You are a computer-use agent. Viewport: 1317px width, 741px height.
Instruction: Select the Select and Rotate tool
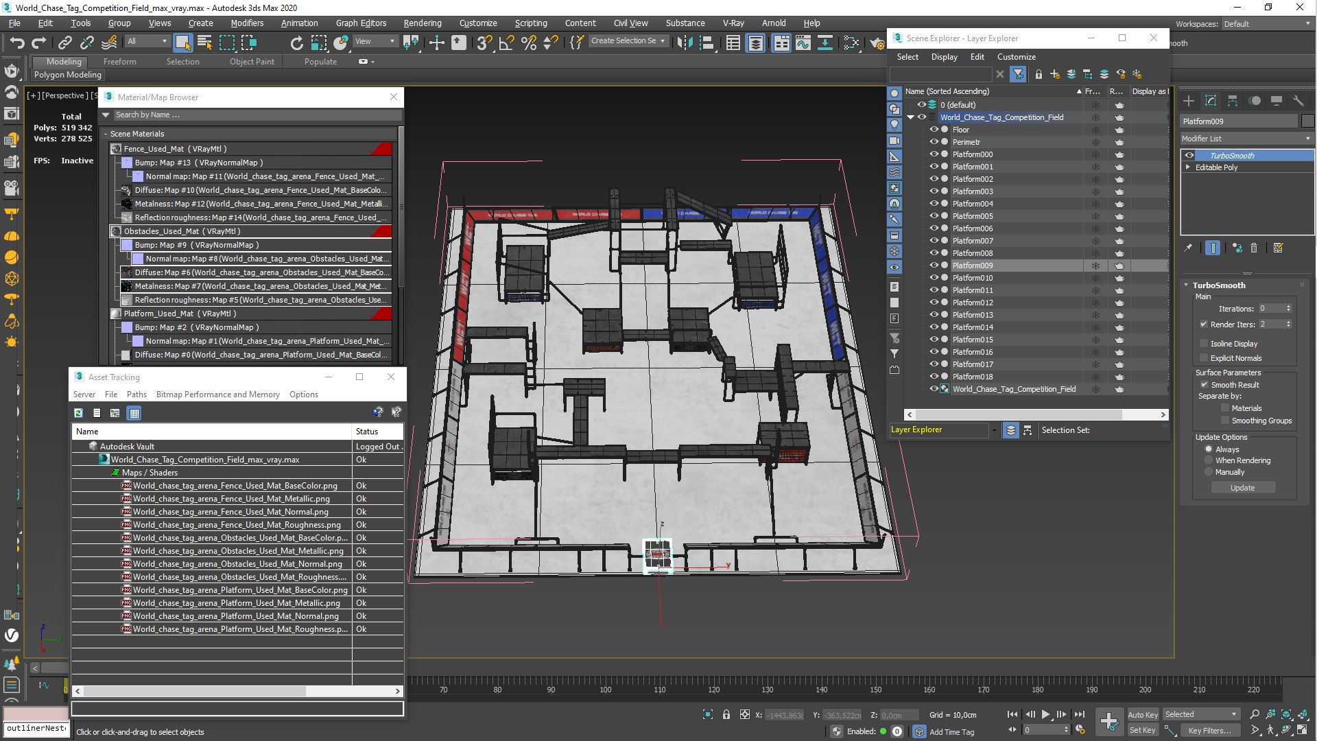(296, 43)
